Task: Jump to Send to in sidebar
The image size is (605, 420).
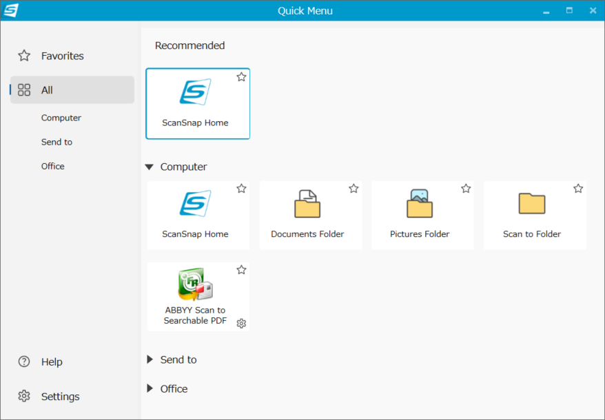Action: pyautogui.click(x=57, y=142)
